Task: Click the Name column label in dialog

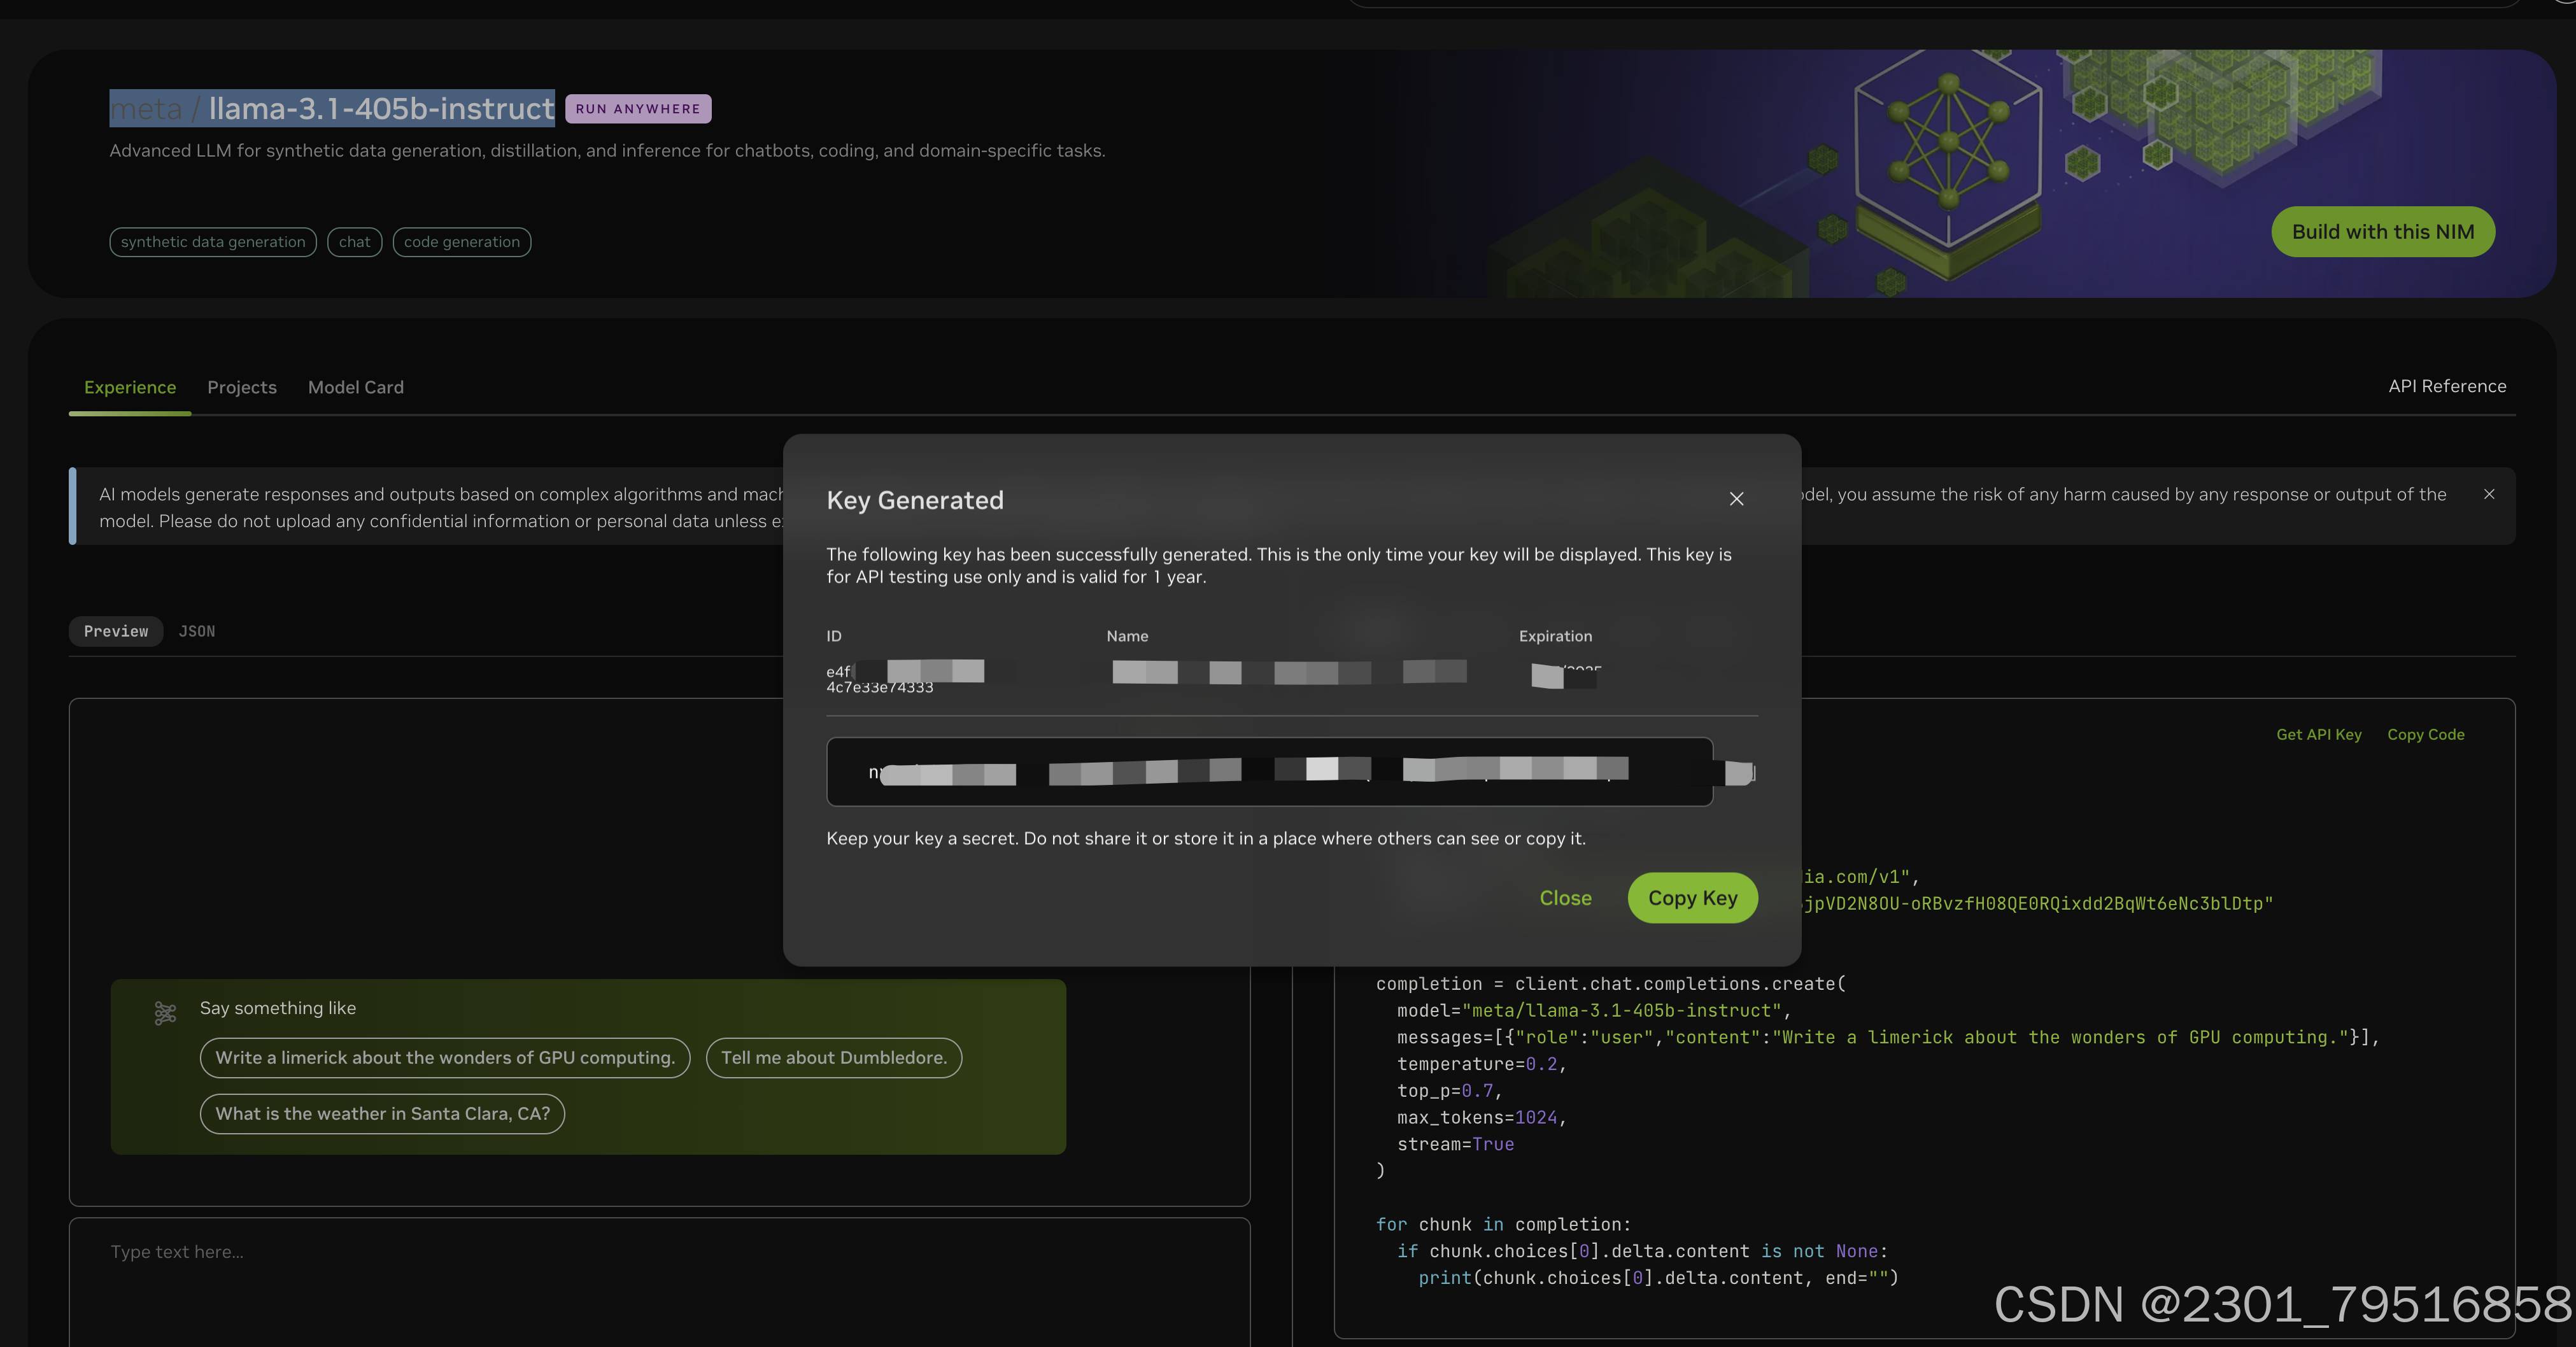Action: coord(1127,636)
